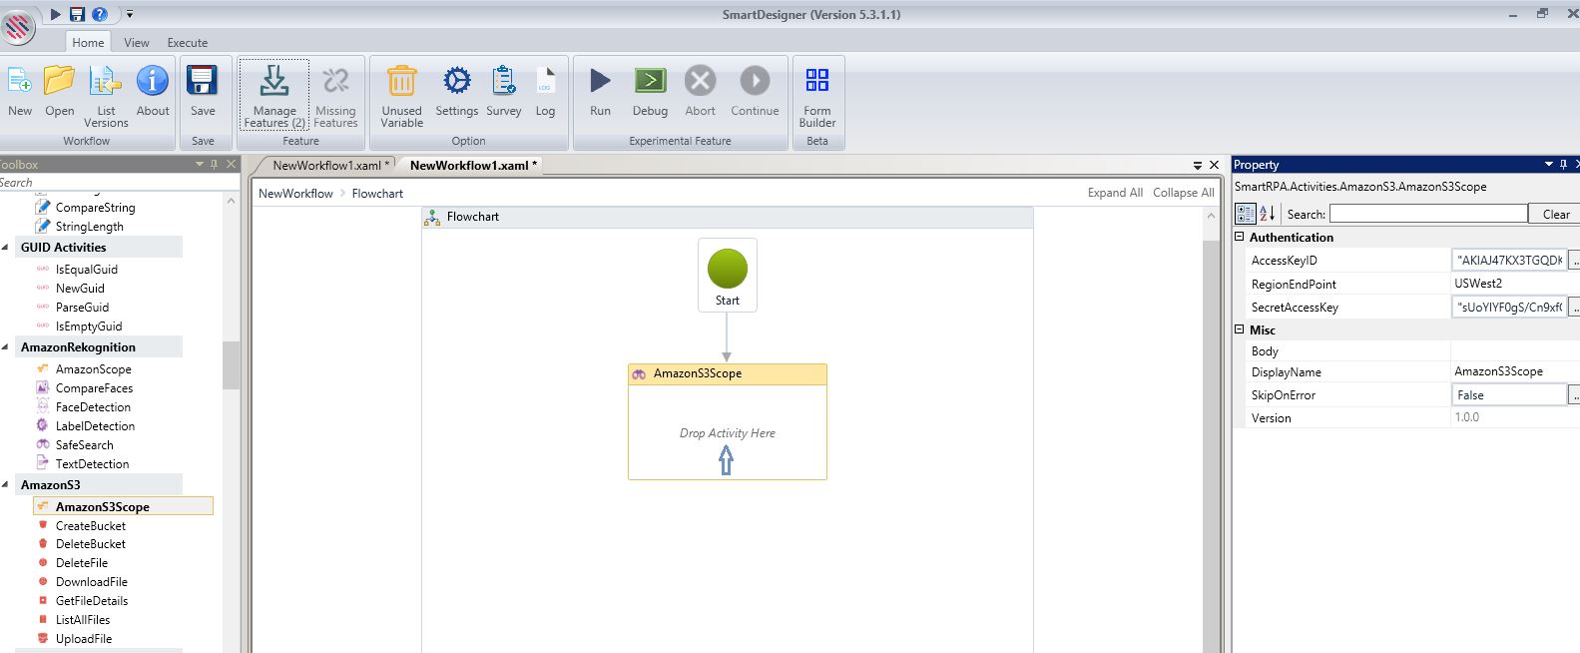Image resolution: width=1580 pixels, height=653 pixels.
Task: Collapse the Misc property group
Action: click(1240, 329)
